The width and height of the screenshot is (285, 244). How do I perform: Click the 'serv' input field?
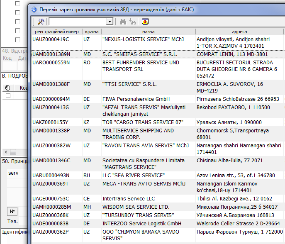click(x=17, y=173)
